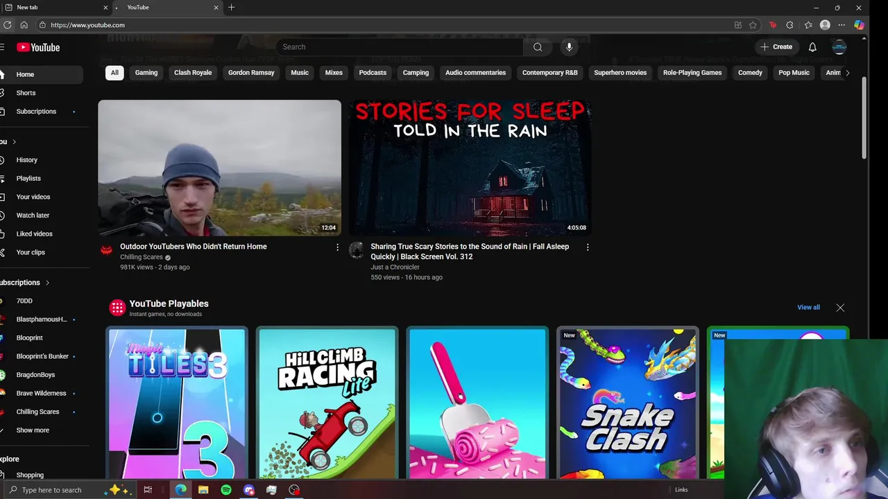The image size is (888, 499).
Task: Open Spotify from the taskbar
Action: (x=226, y=490)
